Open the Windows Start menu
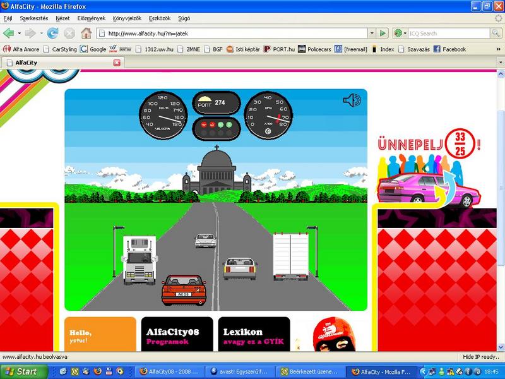 pyautogui.click(x=24, y=371)
